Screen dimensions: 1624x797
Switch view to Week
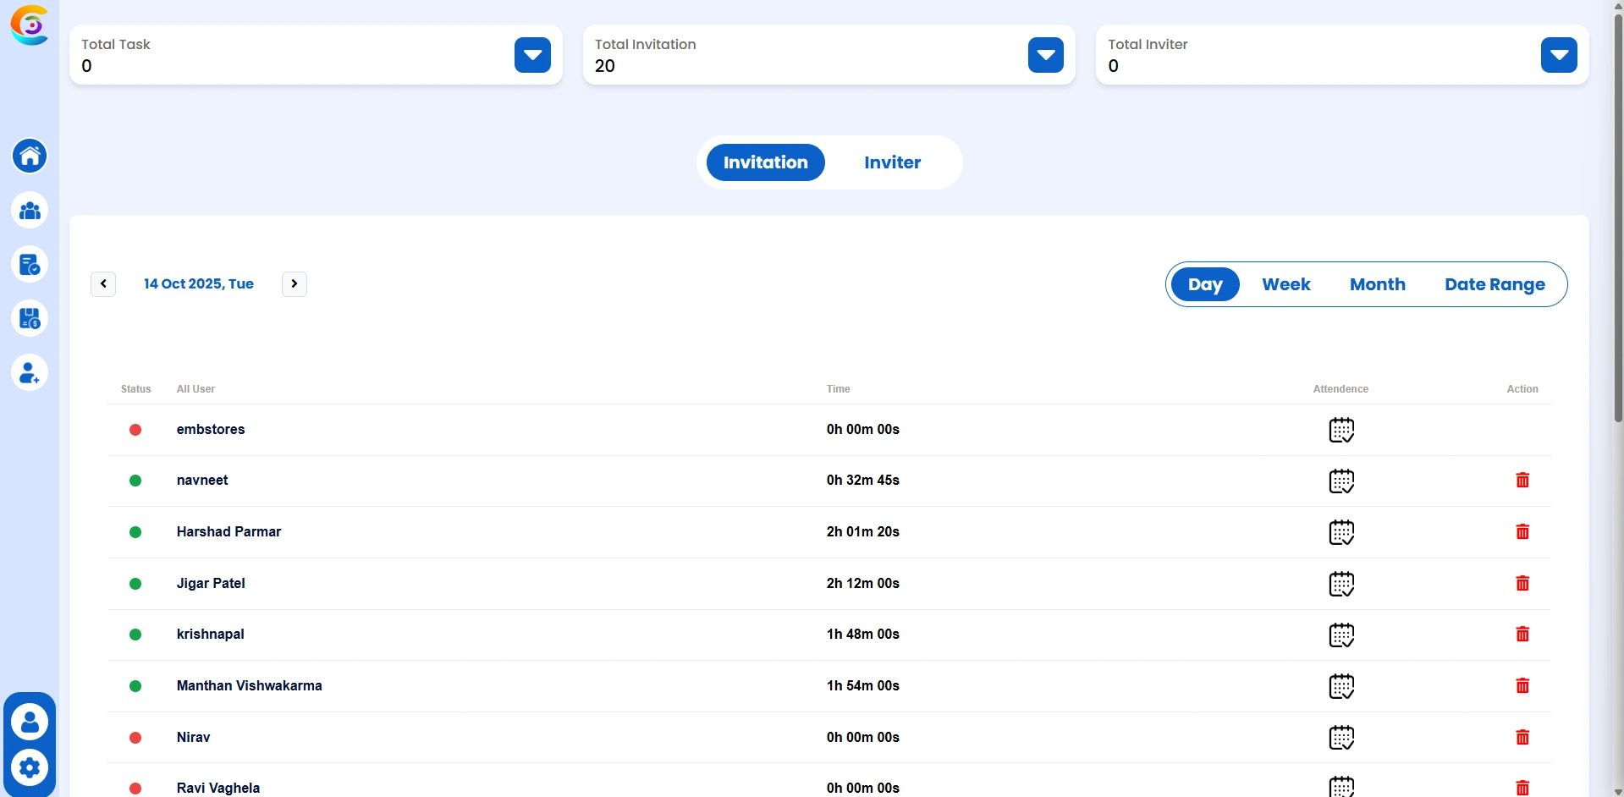coord(1285,284)
